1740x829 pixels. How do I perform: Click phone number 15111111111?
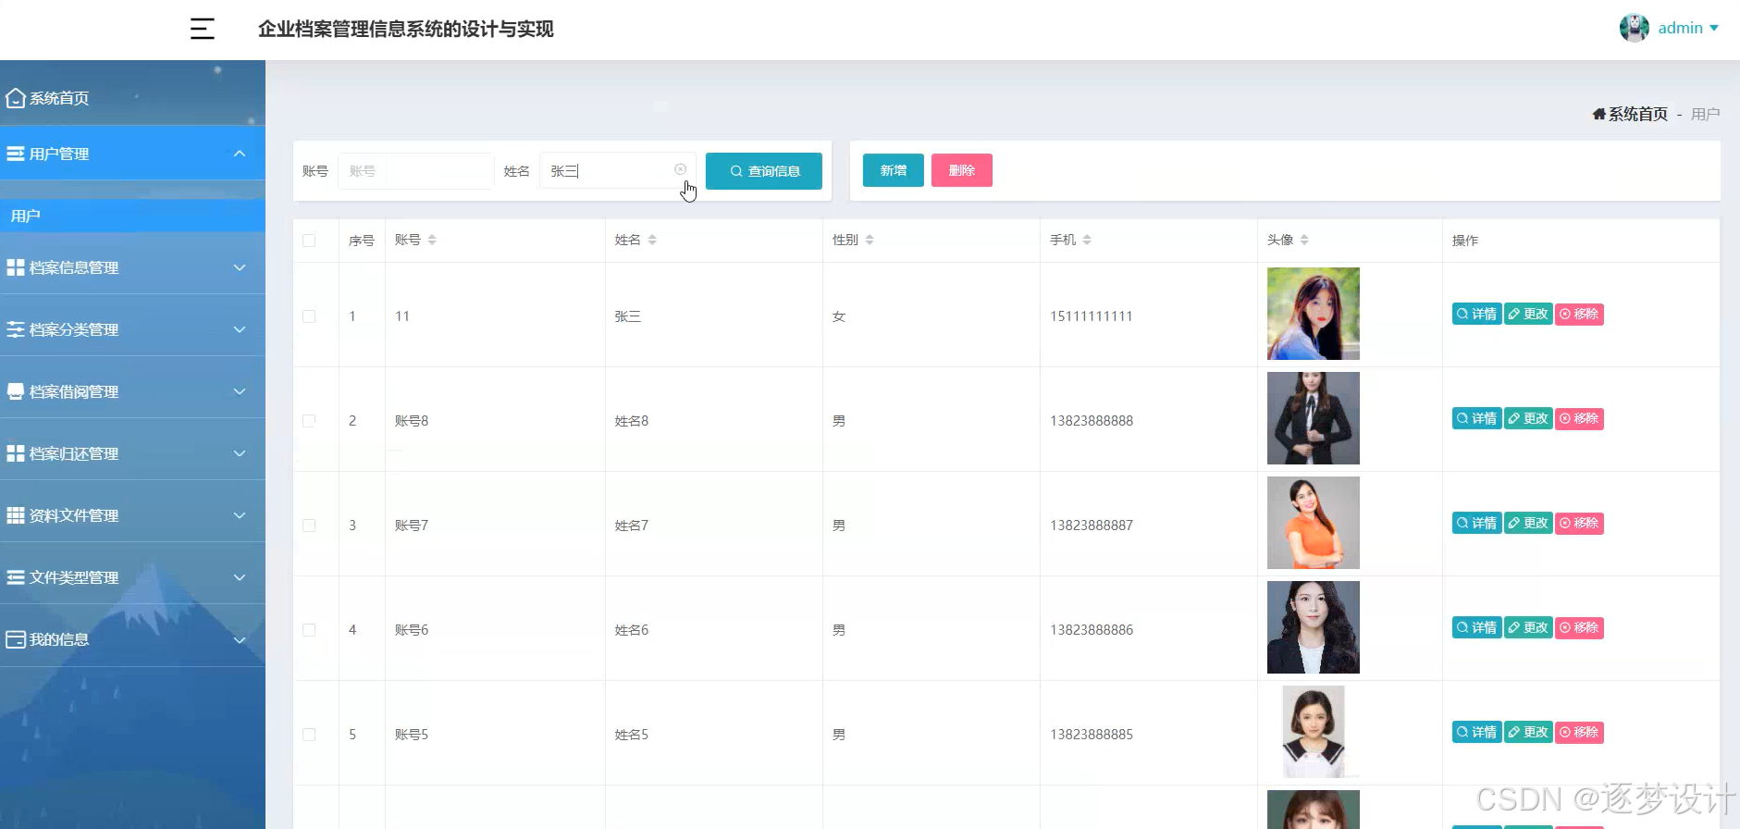pyautogui.click(x=1092, y=316)
